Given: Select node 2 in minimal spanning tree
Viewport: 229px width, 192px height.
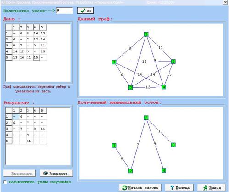Looking at the screenshot, I should pos(130,171).
